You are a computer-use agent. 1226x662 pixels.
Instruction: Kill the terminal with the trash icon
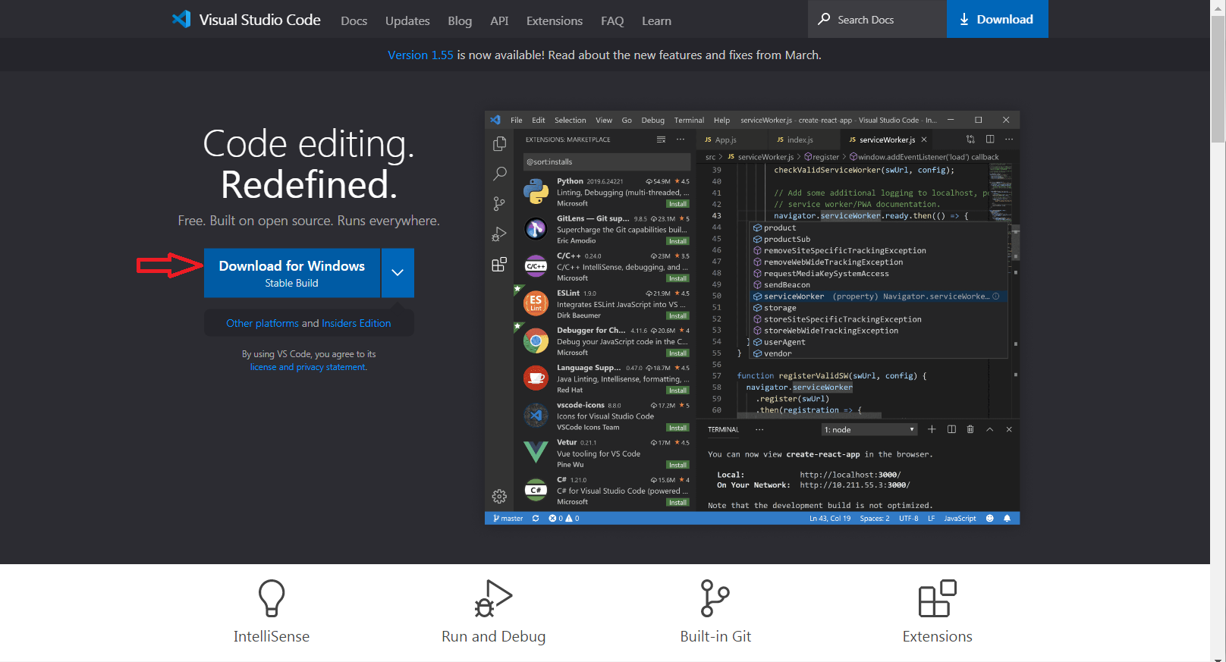(970, 429)
